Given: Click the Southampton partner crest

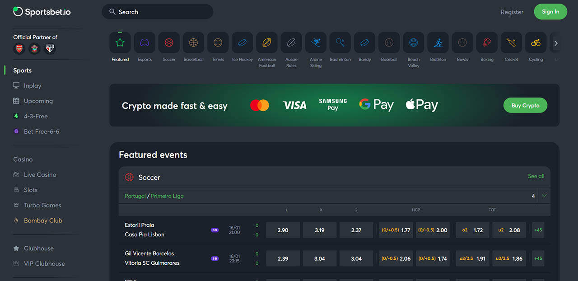Looking at the screenshot, I should click(35, 48).
